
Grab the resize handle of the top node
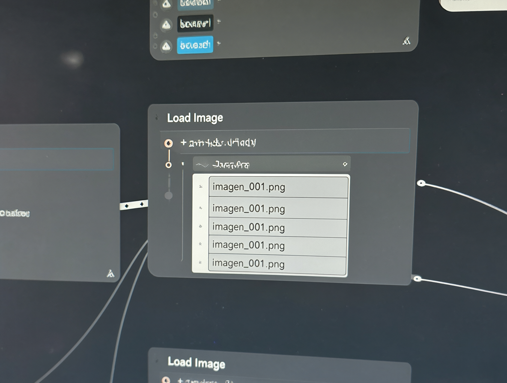406,41
